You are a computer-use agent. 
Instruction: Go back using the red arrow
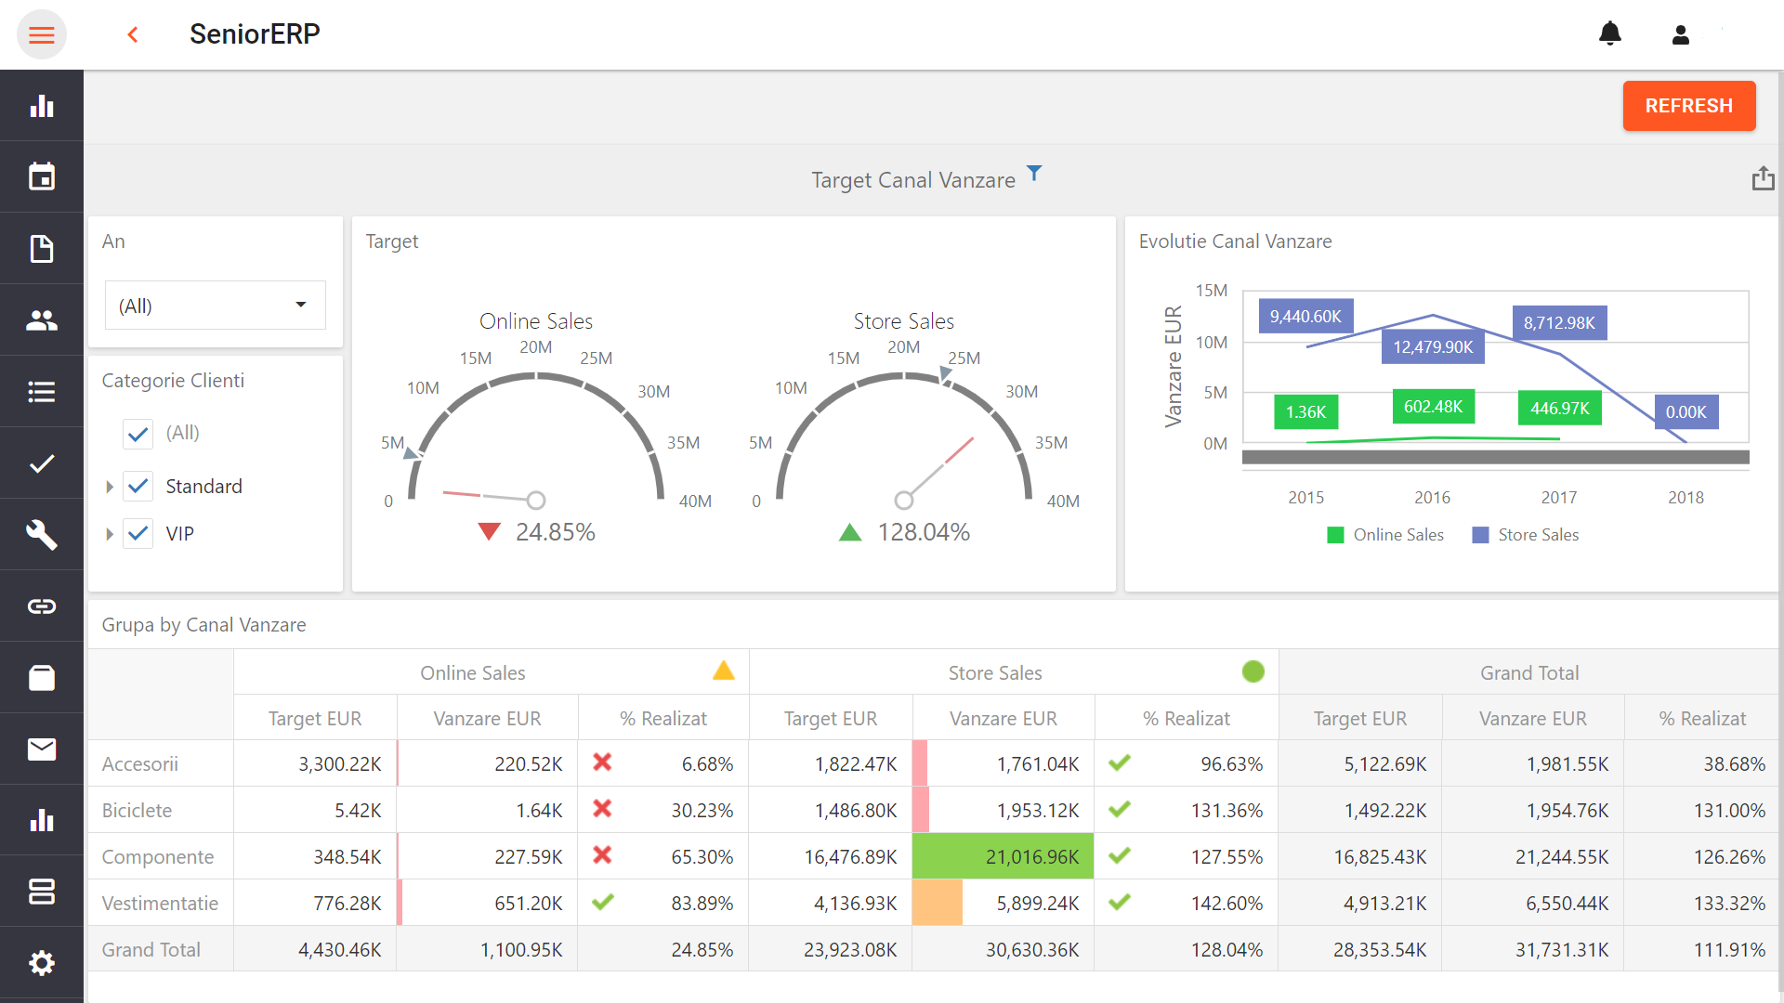[x=133, y=35]
